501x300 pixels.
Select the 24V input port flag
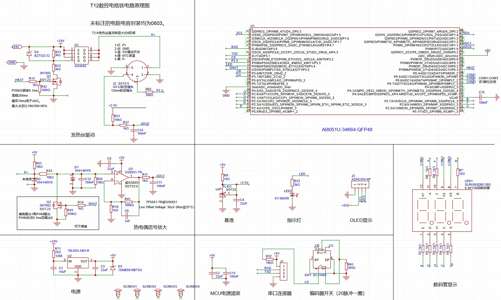pos(17,47)
